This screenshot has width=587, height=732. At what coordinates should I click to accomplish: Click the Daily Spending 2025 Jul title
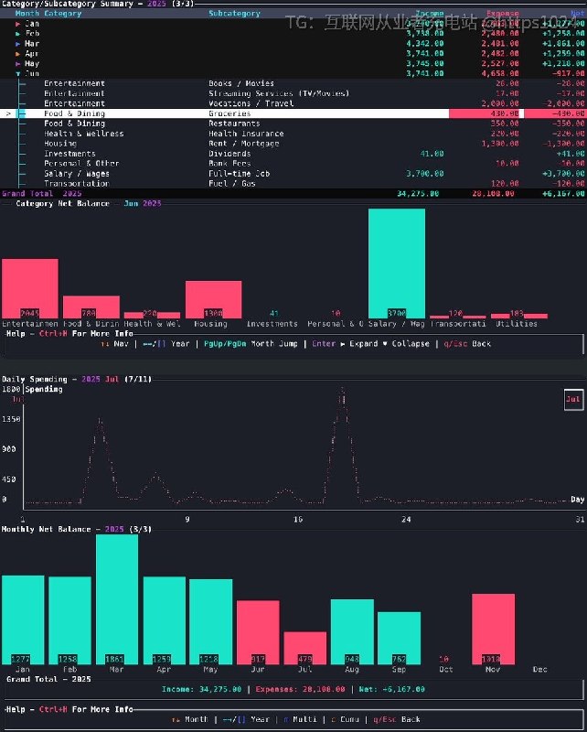[x=77, y=379]
